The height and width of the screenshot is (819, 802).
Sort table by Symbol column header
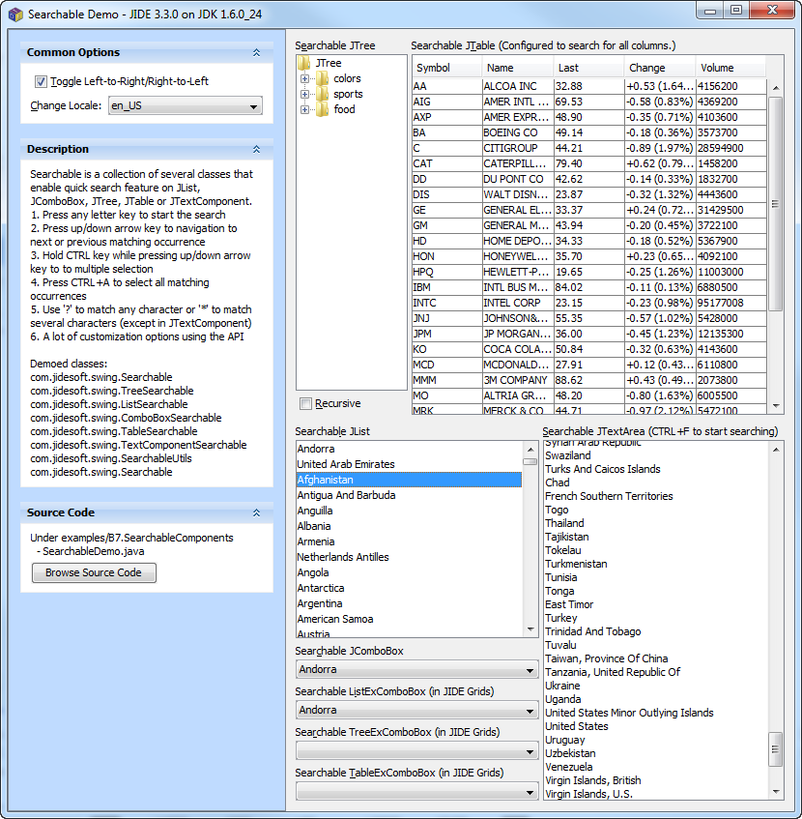coord(446,68)
